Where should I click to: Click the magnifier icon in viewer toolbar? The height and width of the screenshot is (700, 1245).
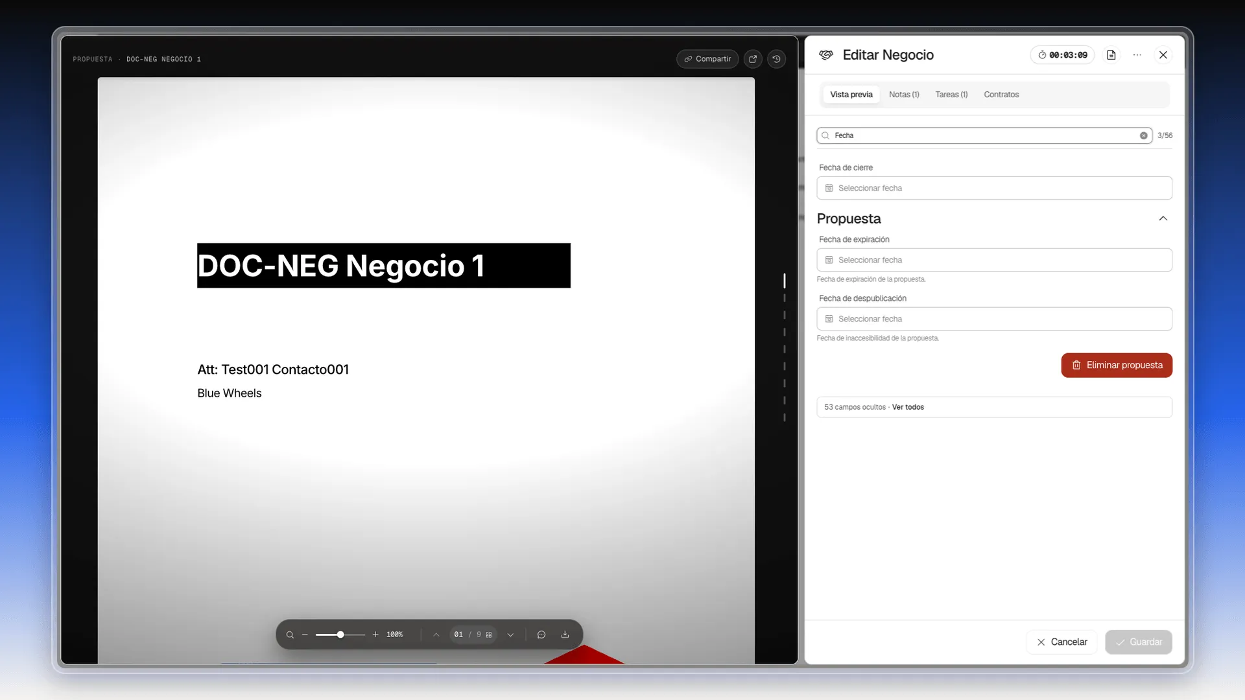290,635
